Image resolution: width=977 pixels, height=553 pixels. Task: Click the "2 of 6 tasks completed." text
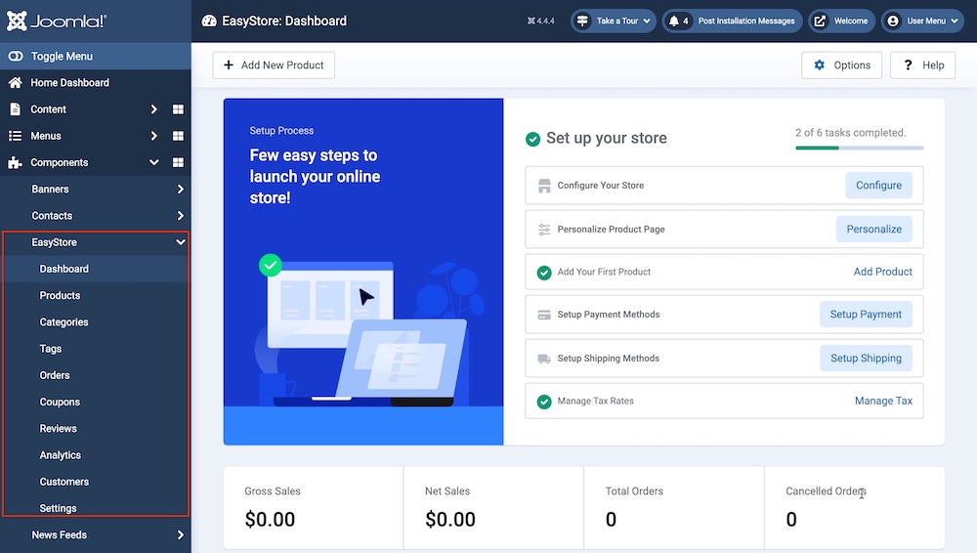851,133
